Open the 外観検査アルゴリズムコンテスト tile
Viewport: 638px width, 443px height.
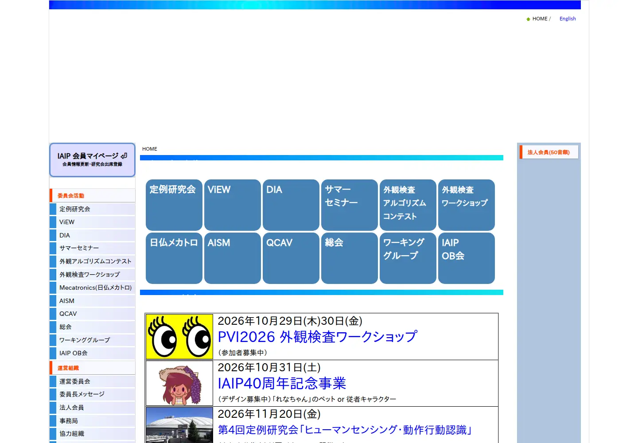(408, 205)
